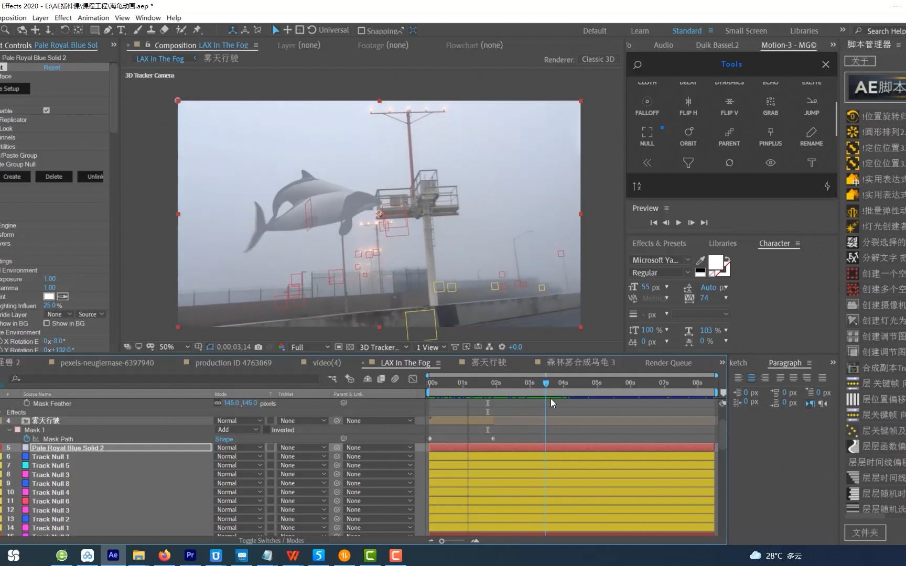The image size is (906, 566).
Task: Toggle X Rotation E stopwatch
Action: (2, 341)
